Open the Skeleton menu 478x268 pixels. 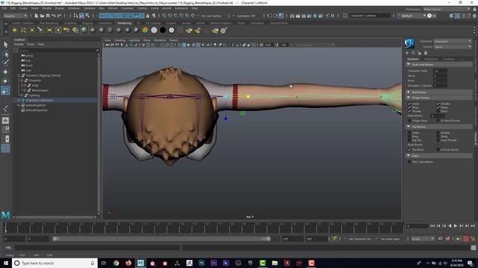(x=90, y=8)
